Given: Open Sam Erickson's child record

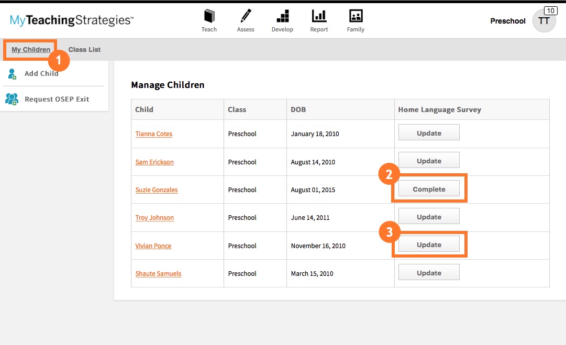Looking at the screenshot, I should click(154, 162).
